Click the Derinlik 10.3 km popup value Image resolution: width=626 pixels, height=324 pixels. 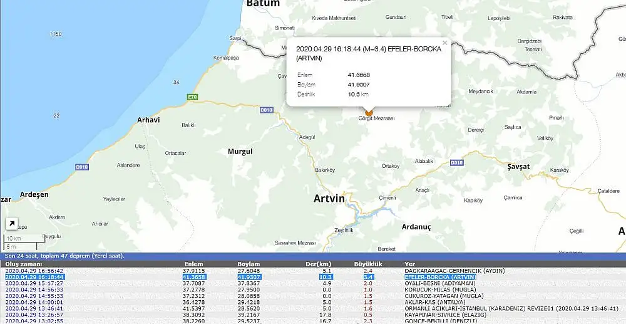tap(357, 94)
